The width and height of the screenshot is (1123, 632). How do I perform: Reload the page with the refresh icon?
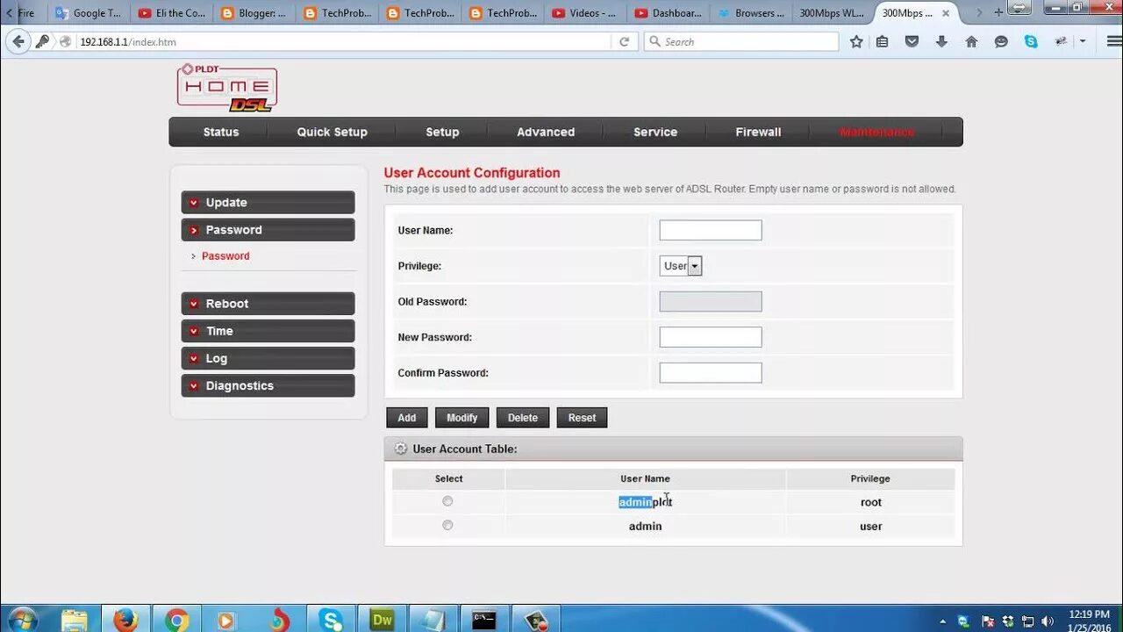(624, 41)
